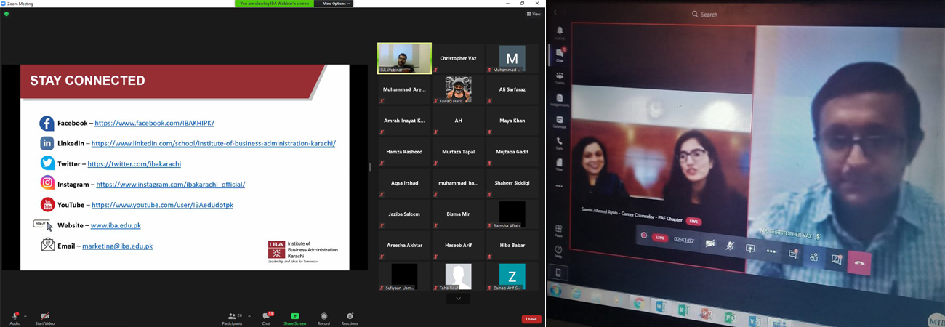Hang up the Teams call
This screenshot has height=327, width=945.
[859, 263]
